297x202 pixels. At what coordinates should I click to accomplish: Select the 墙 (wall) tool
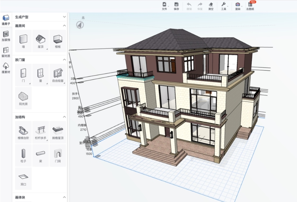[23, 41]
